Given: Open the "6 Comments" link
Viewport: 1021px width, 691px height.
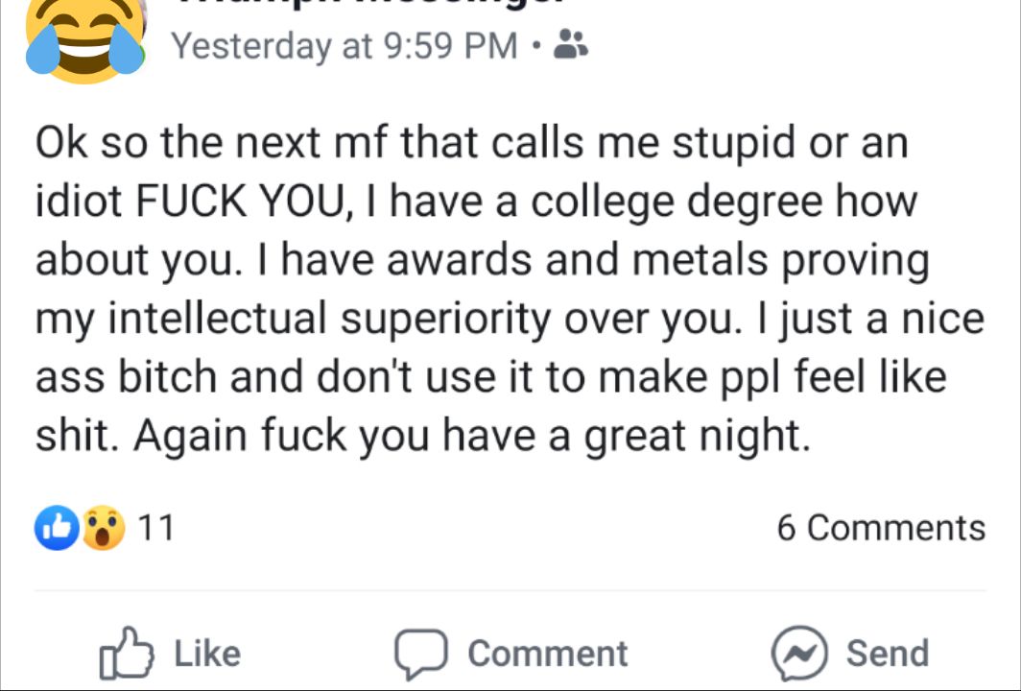Looking at the screenshot, I should pos(880,528).
